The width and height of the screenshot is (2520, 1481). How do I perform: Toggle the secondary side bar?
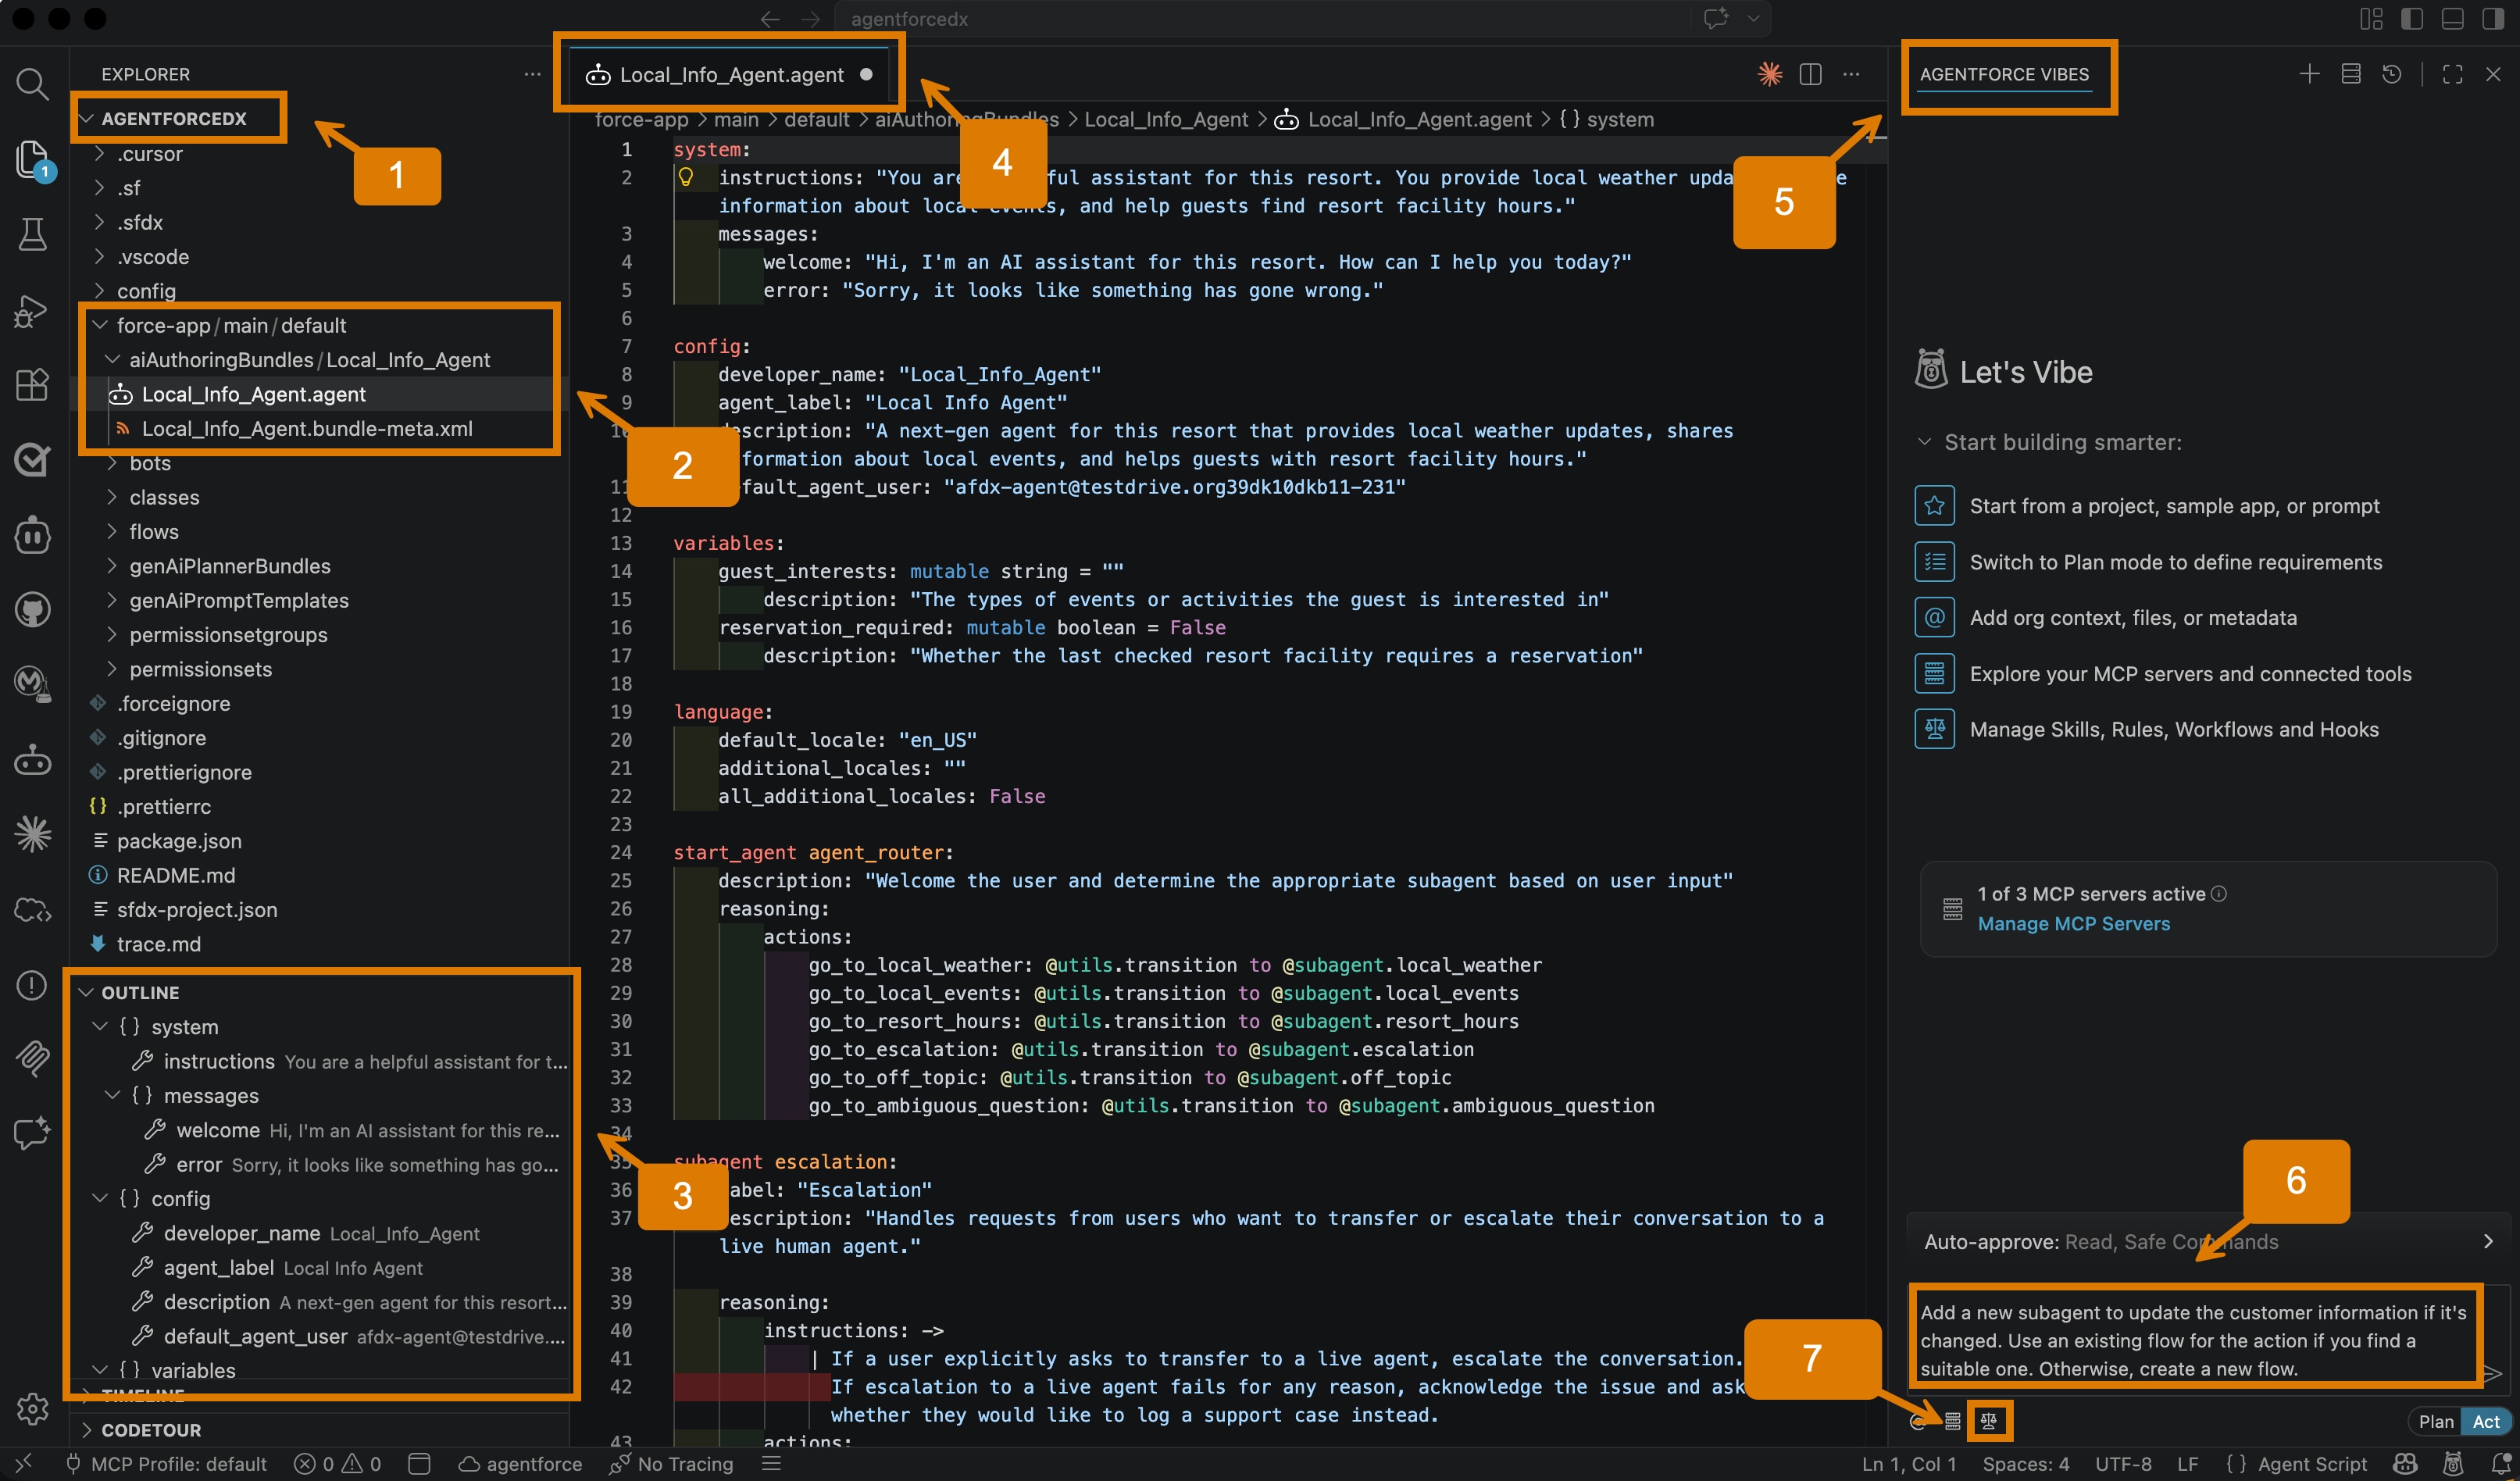coord(2493,18)
